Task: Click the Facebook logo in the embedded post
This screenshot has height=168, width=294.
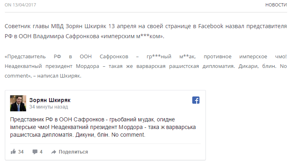Action: click(196, 100)
